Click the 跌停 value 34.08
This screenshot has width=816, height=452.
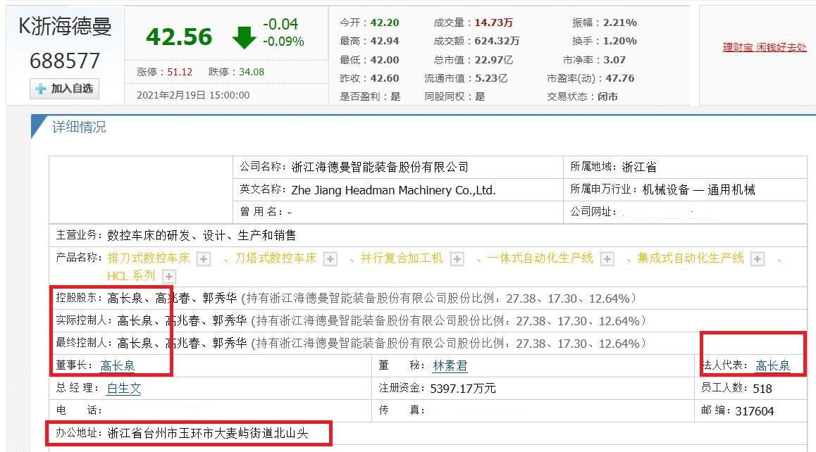point(252,72)
